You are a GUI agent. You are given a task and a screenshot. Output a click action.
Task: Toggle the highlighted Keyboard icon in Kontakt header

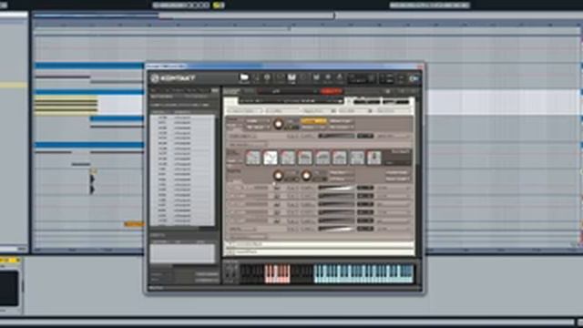[291, 78]
